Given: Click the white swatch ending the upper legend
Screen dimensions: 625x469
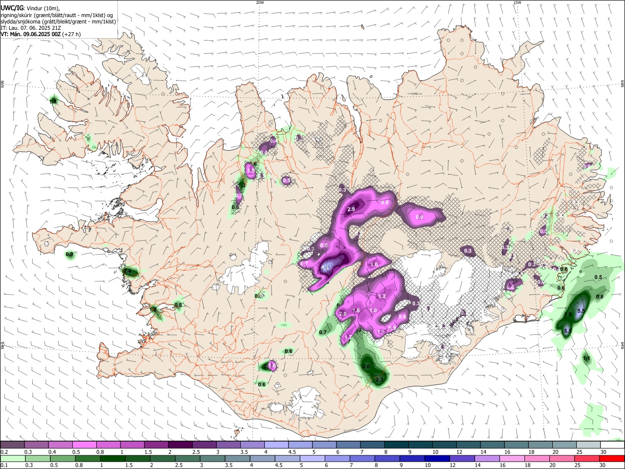Looking at the screenshot, I should click(x=612, y=445).
